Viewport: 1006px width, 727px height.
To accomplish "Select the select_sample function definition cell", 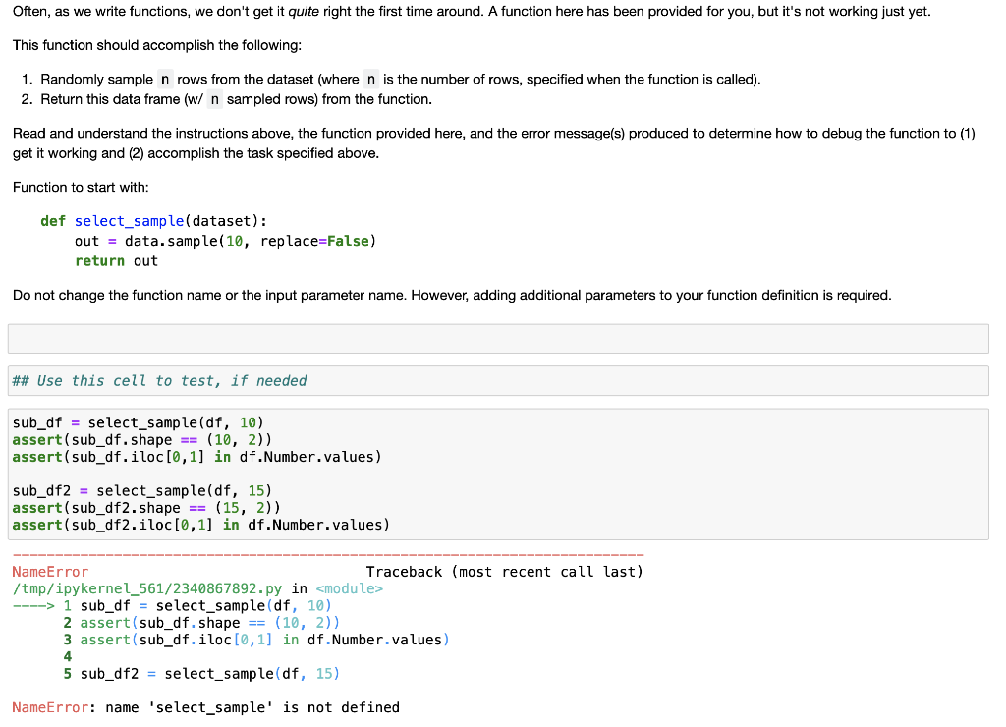I will click(x=196, y=241).
